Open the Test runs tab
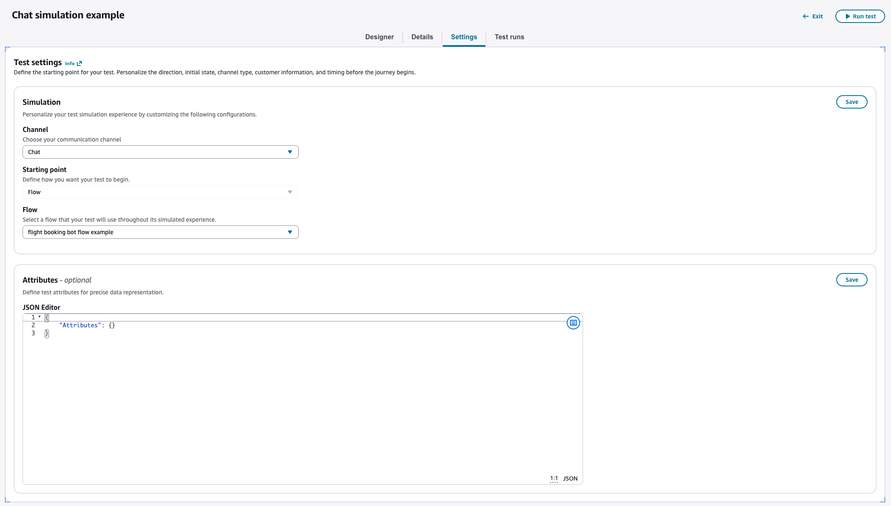This screenshot has width=891, height=506. pyautogui.click(x=509, y=37)
